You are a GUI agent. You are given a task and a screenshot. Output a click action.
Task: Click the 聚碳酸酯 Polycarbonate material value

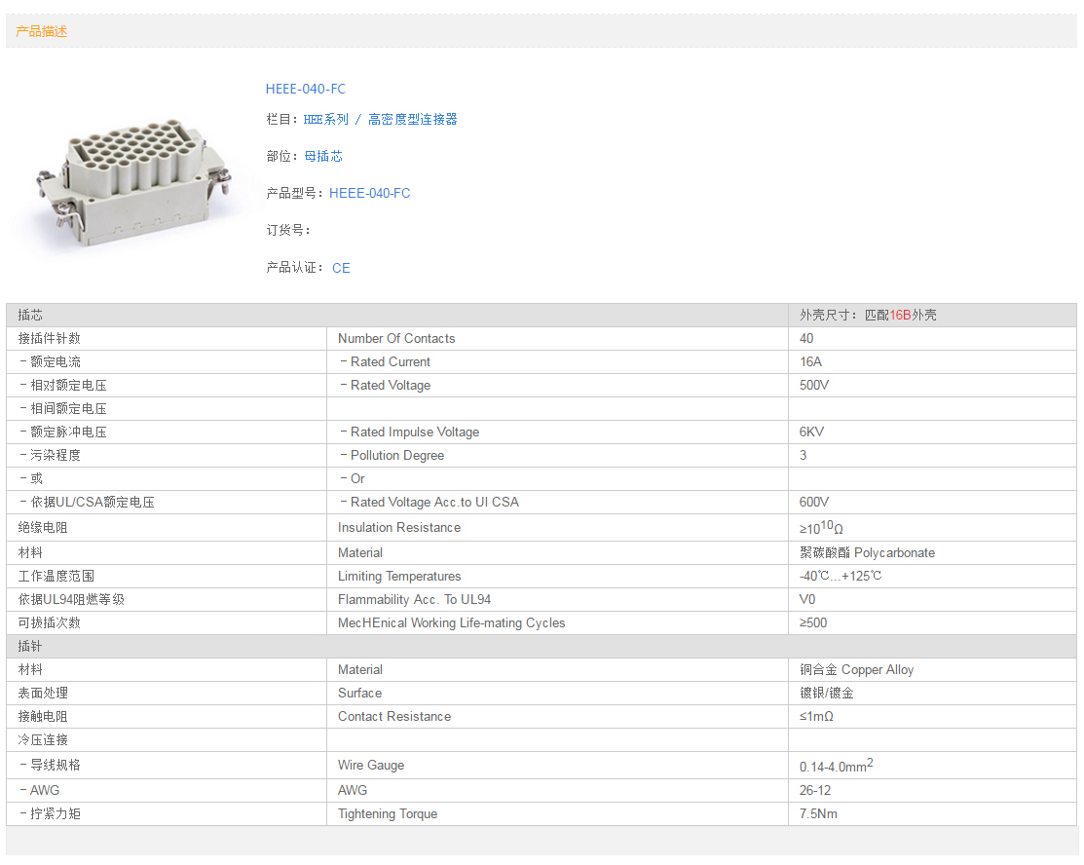point(867,552)
